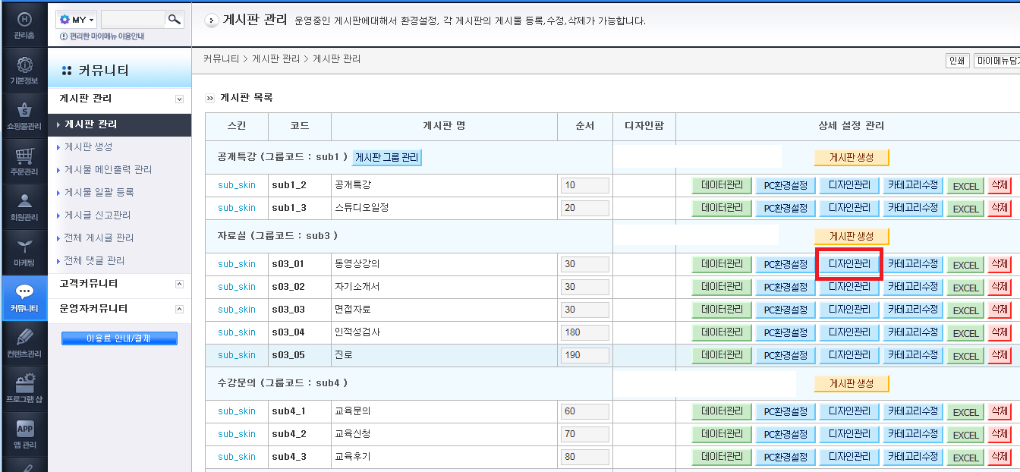Viewport: 1020px width, 472px height.
Task: Click the search magnifier icon
Action: click(x=175, y=19)
